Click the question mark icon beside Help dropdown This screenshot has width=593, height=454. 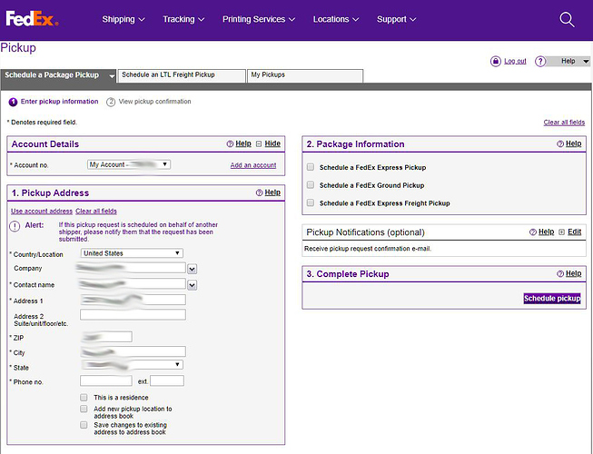(540, 61)
